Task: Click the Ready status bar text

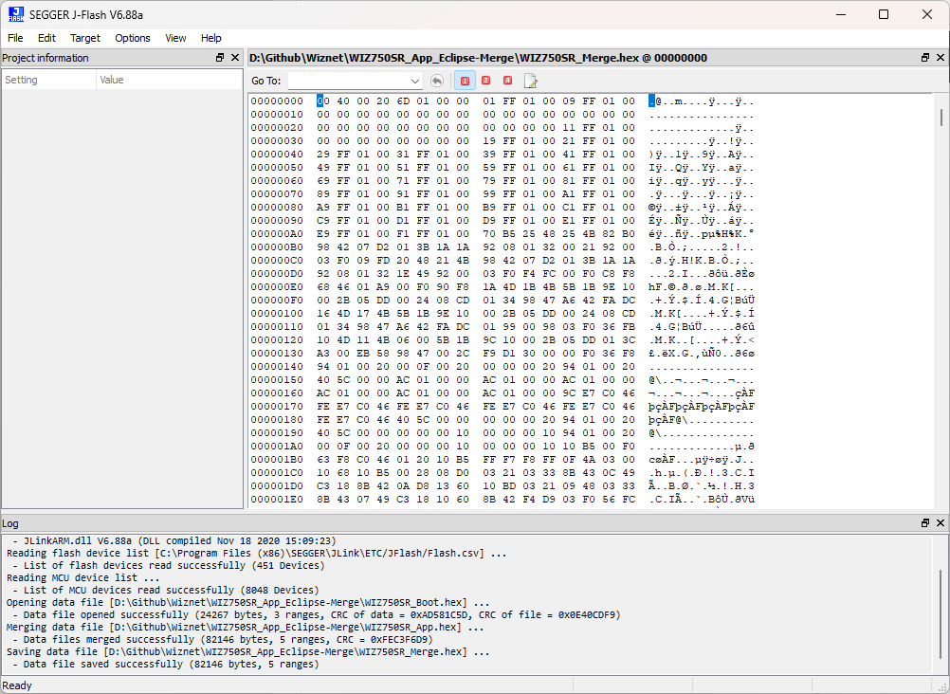Action: [17, 685]
